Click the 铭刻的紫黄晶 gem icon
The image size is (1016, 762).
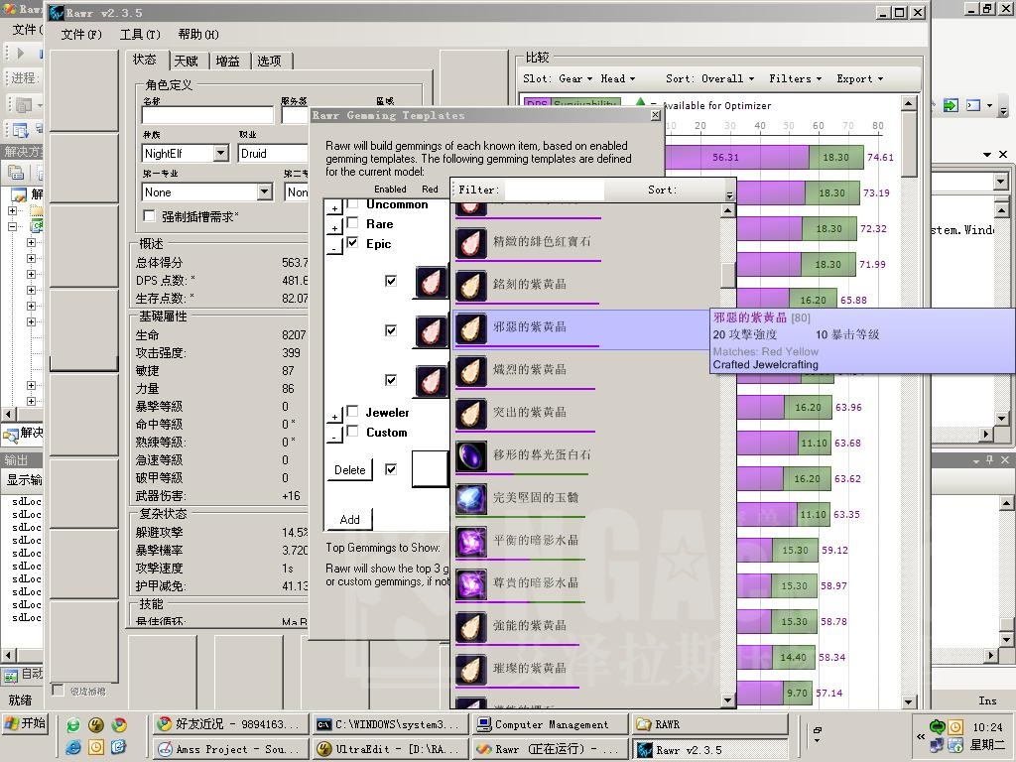469,283
